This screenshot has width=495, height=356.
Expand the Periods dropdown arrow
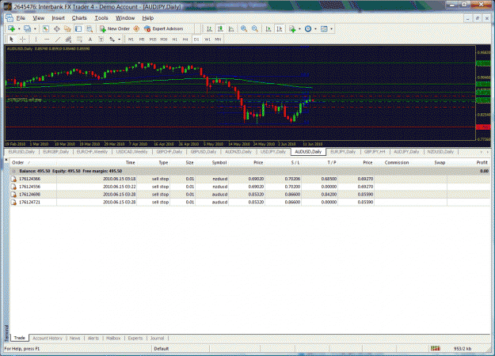click(x=315, y=28)
